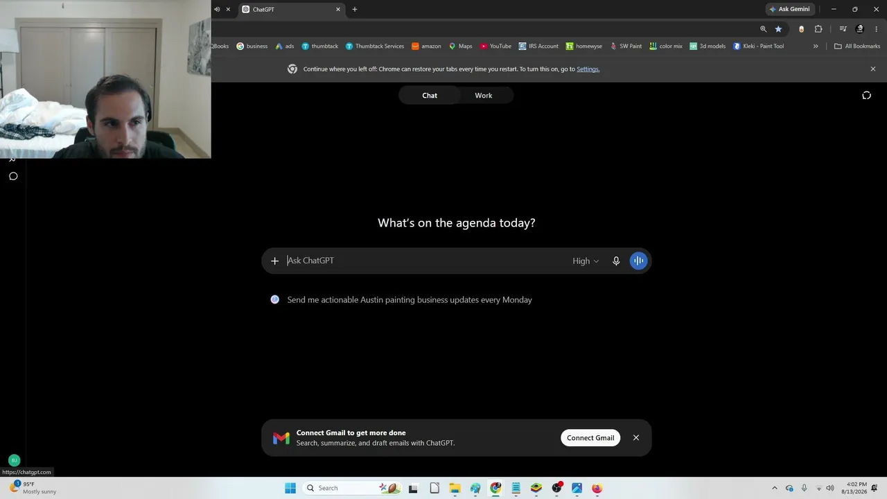
Task: Open the All Bookmarks folder
Action: [x=857, y=46]
